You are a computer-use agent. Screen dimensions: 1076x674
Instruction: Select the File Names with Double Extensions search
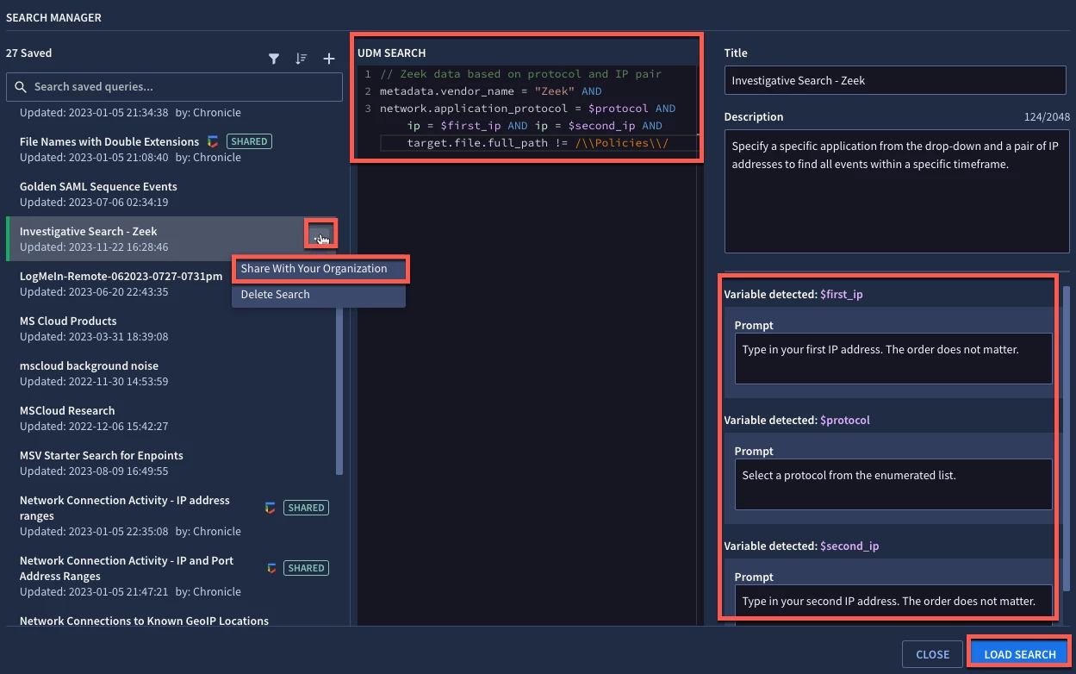[x=109, y=141]
